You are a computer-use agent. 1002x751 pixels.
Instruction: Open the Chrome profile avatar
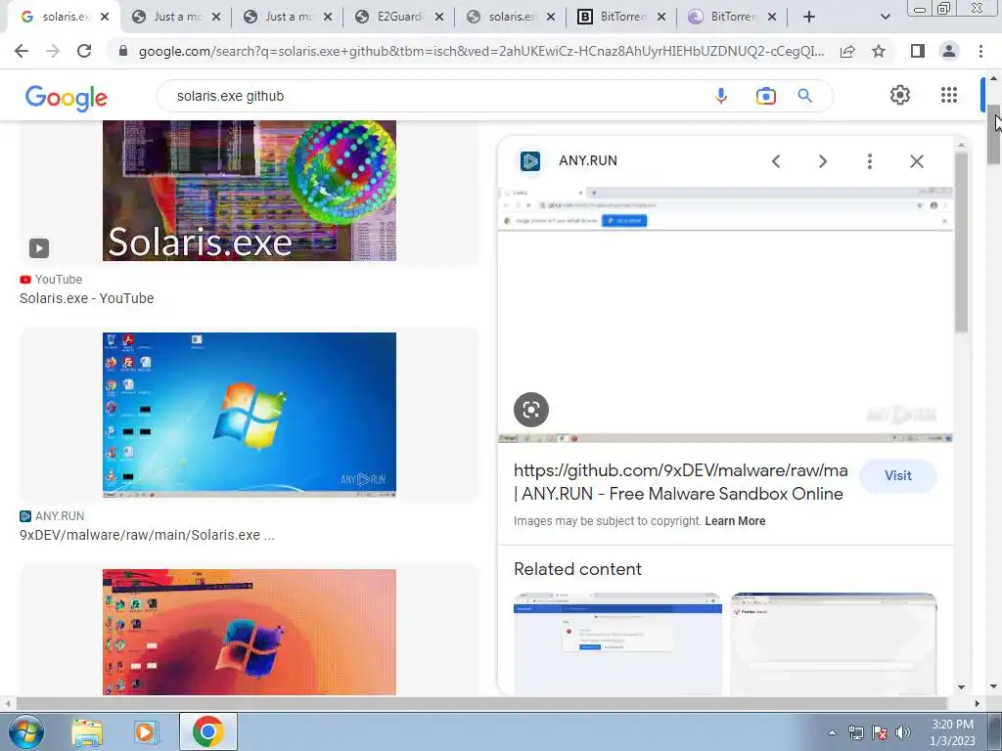[949, 51]
